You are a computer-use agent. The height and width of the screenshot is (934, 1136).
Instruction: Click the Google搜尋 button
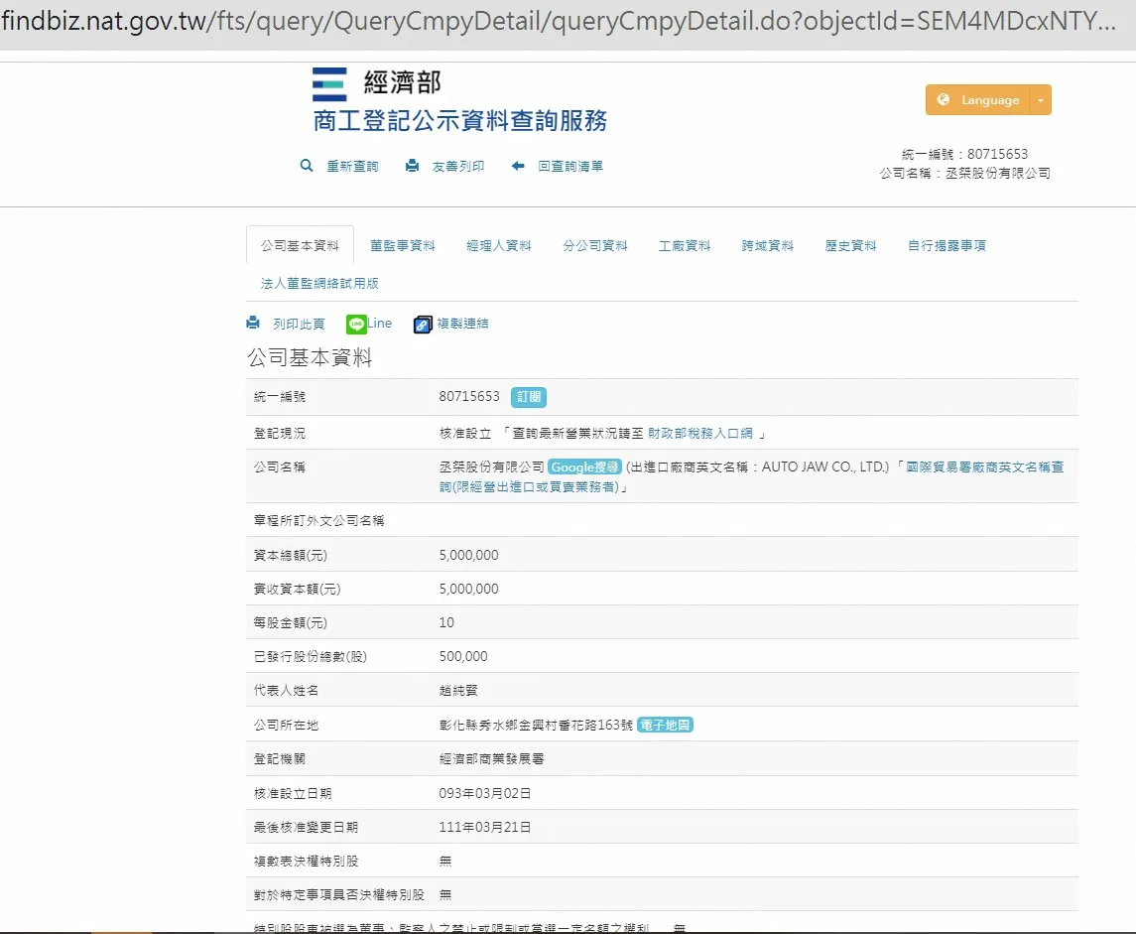[585, 467]
